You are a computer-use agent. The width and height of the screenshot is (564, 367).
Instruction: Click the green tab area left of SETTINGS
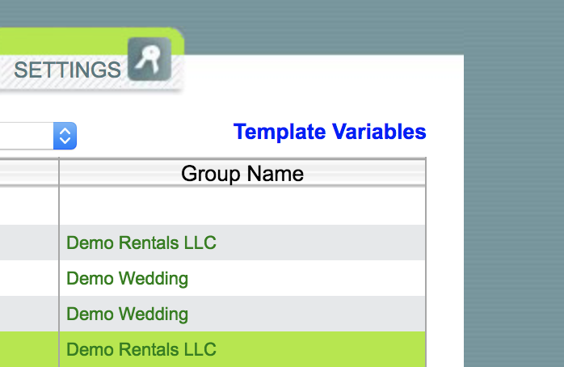click(x=48, y=40)
